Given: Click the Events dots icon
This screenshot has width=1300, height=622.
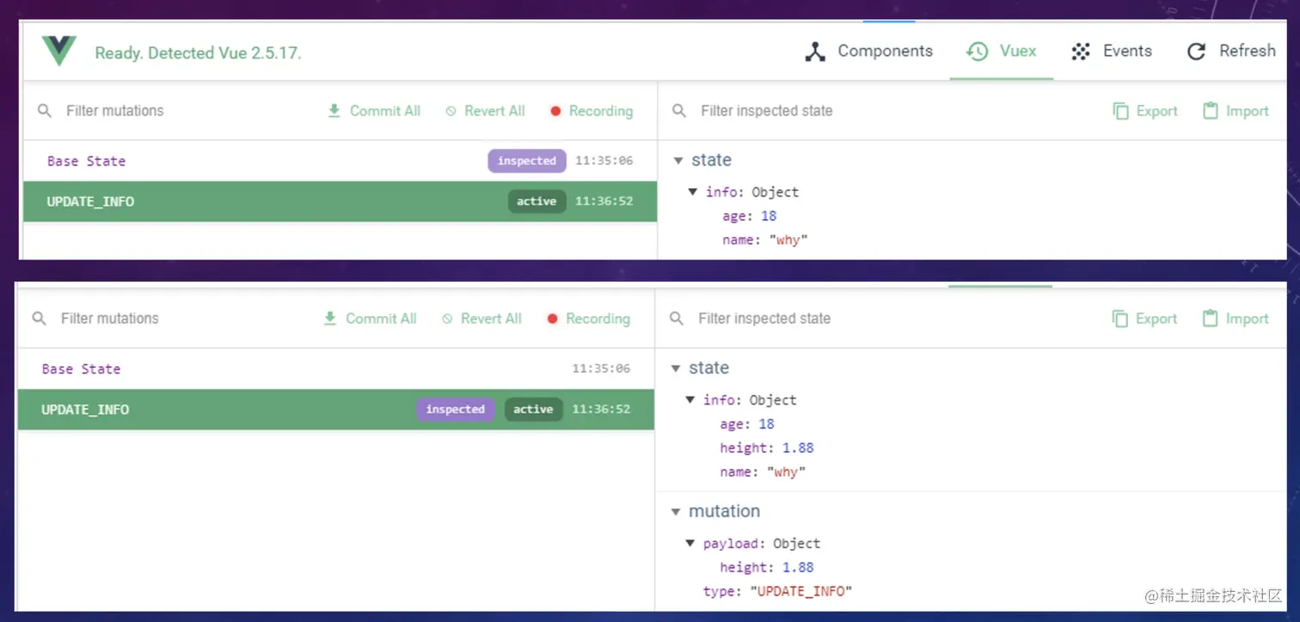Looking at the screenshot, I should [x=1080, y=52].
